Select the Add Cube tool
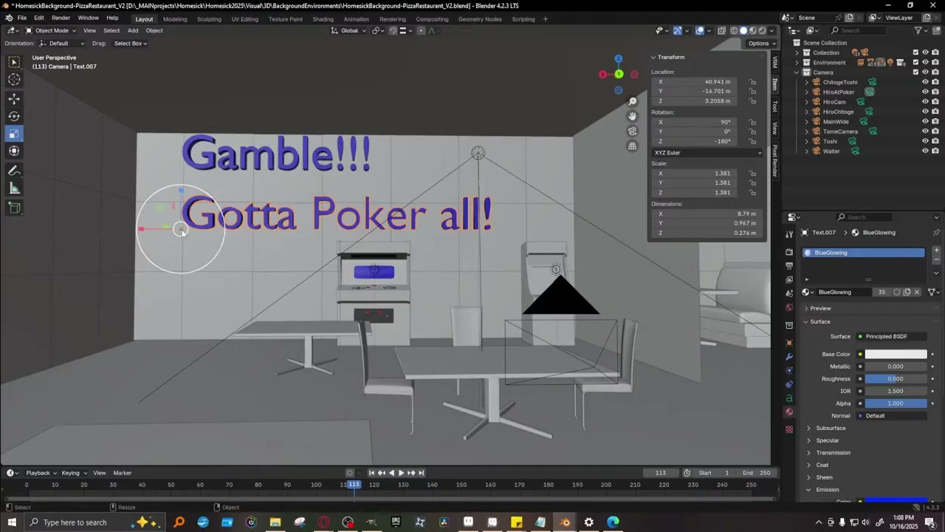 pyautogui.click(x=14, y=208)
